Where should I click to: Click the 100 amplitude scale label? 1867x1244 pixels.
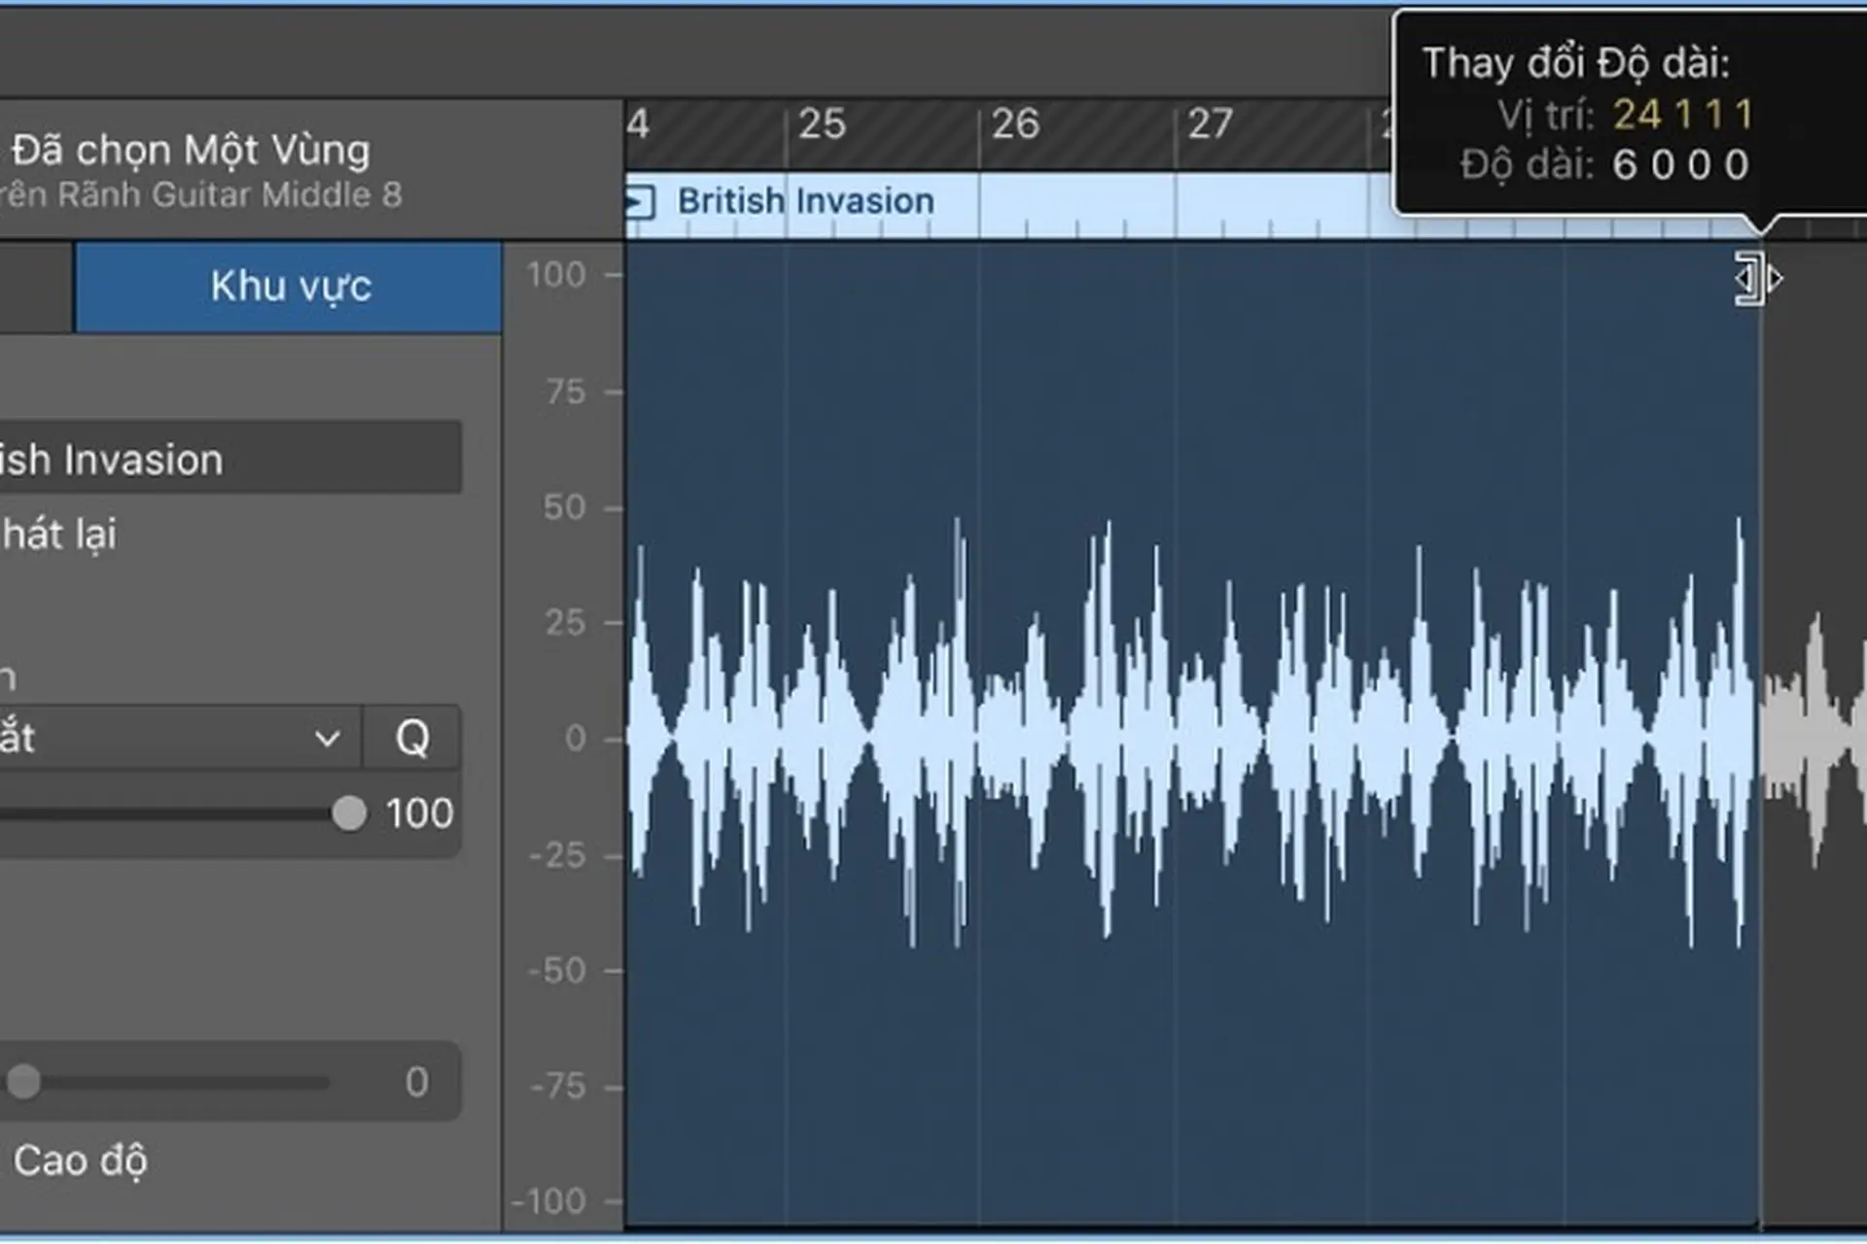coord(556,275)
